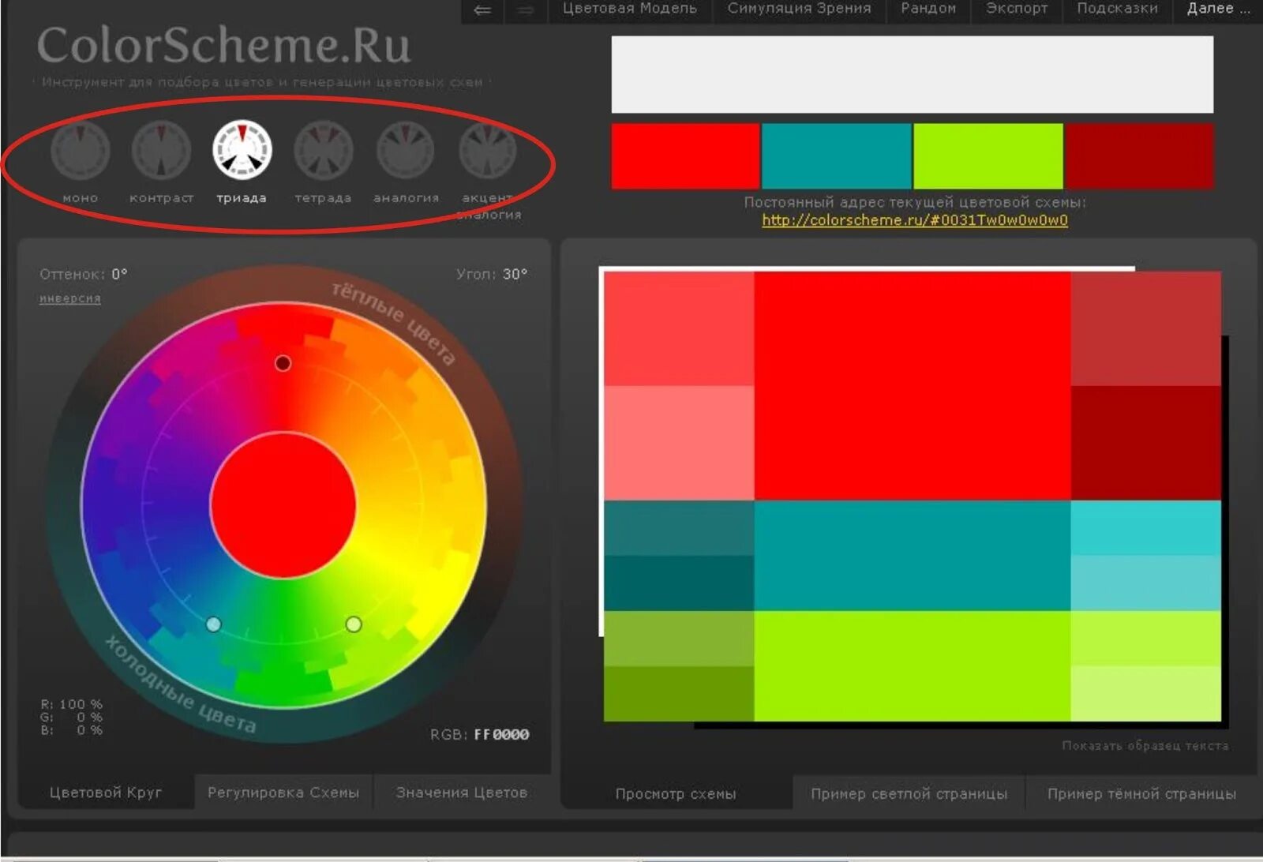Click the red palette swatch below the white bar

click(685, 156)
